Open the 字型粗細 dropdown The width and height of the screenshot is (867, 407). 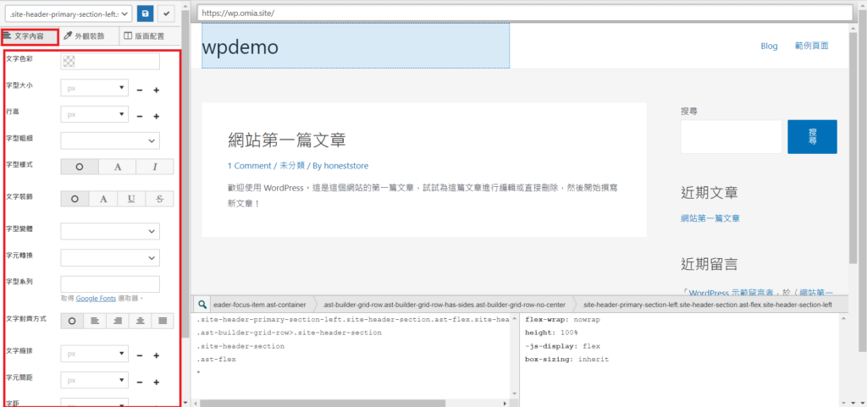click(x=110, y=140)
